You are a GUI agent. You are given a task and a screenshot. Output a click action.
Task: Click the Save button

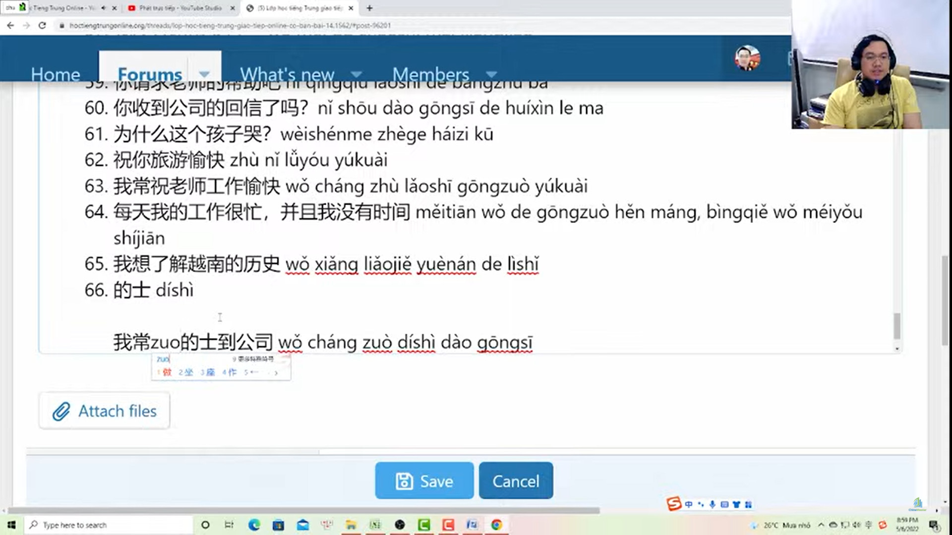click(424, 481)
